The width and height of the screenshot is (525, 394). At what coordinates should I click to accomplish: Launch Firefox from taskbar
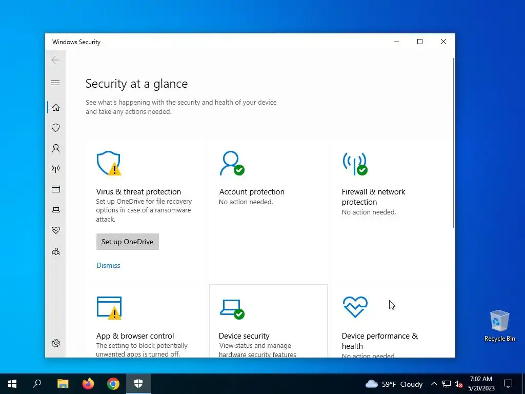click(x=88, y=384)
